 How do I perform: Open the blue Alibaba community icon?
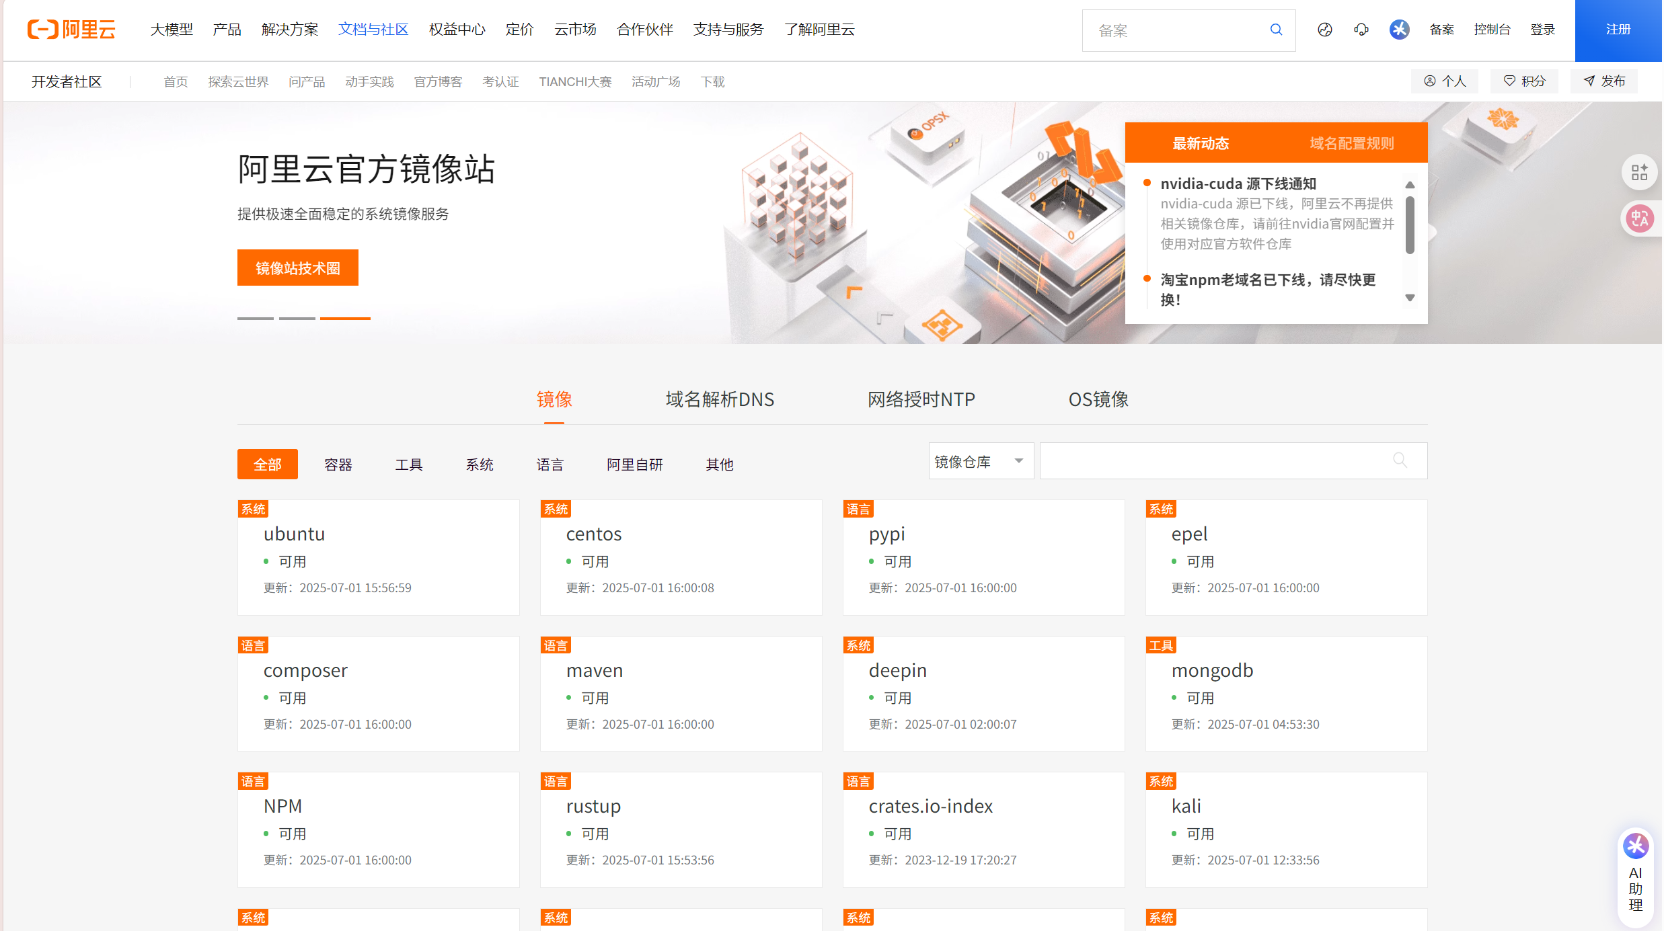click(x=1399, y=30)
